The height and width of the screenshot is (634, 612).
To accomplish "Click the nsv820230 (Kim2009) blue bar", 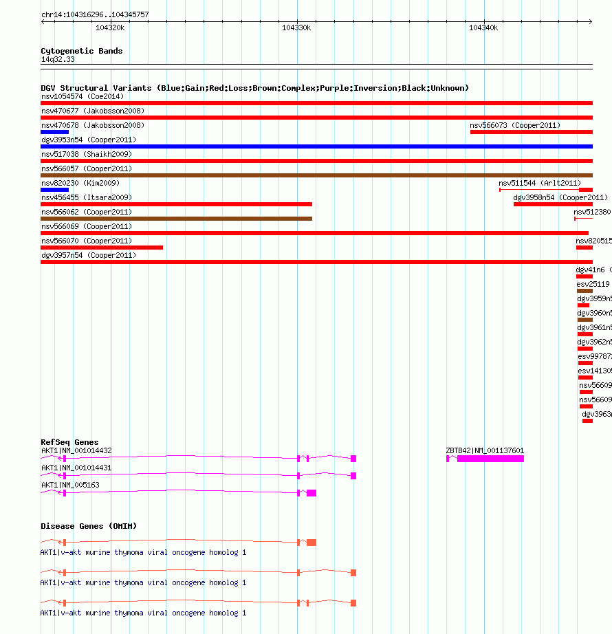I will point(54,190).
